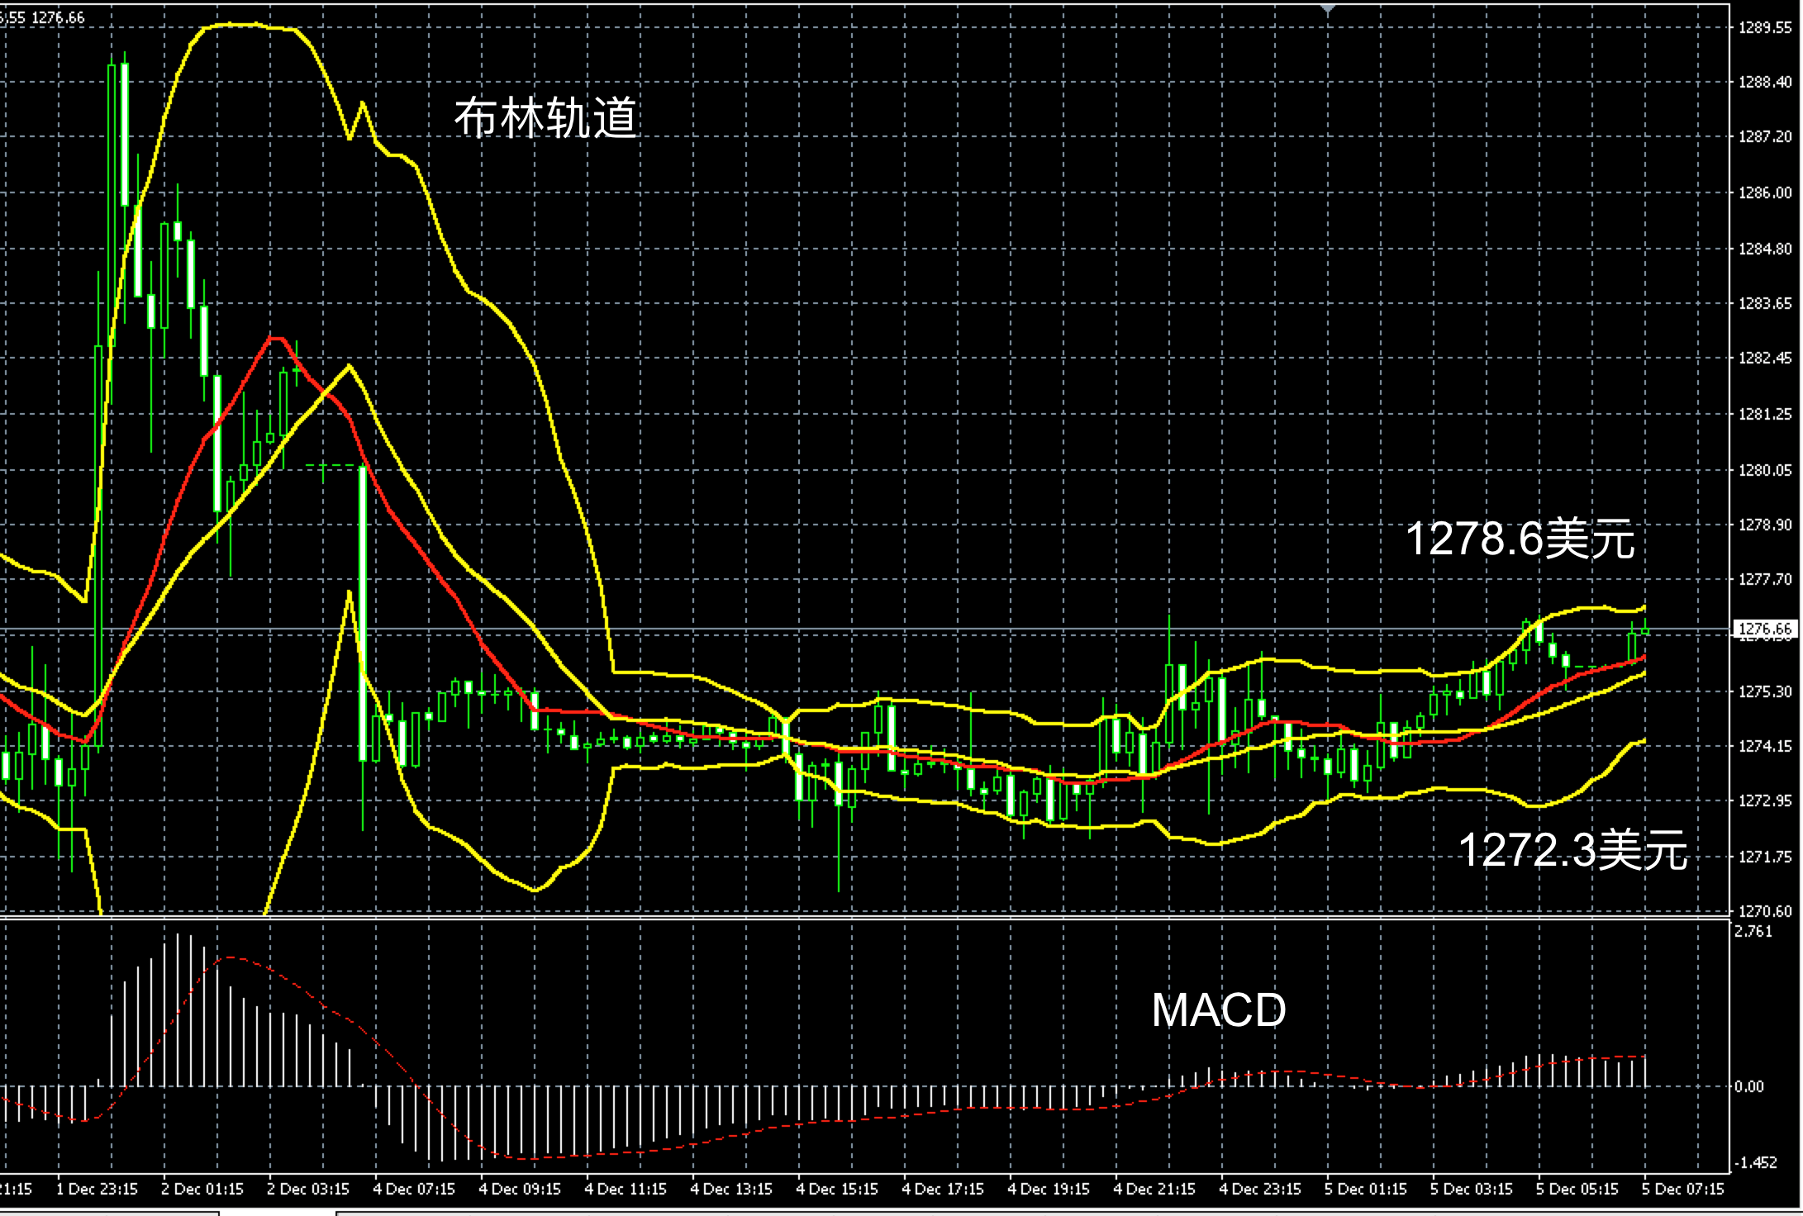Click the 1283.65 price scale label

click(1765, 303)
